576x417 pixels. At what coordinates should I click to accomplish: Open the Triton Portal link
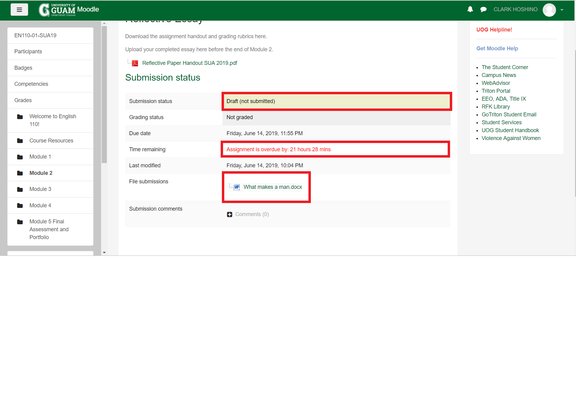pyautogui.click(x=496, y=91)
